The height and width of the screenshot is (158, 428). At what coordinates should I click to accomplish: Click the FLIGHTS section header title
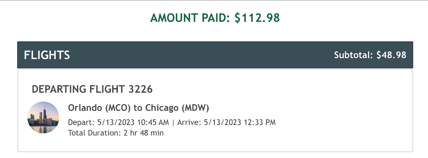tap(47, 55)
